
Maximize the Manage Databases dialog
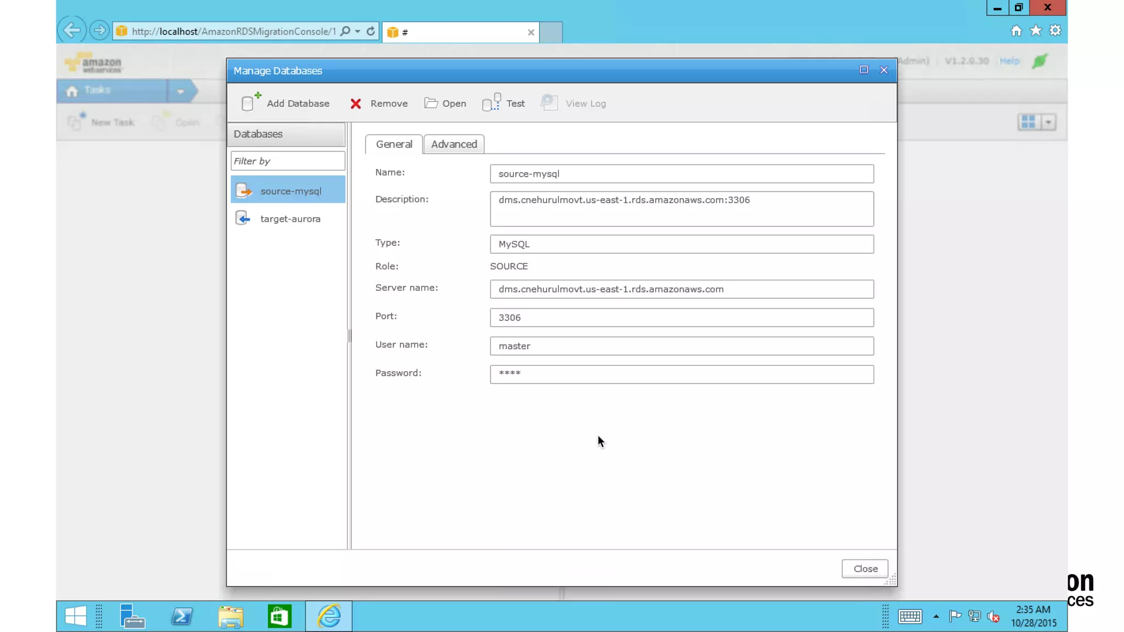(864, 70)
